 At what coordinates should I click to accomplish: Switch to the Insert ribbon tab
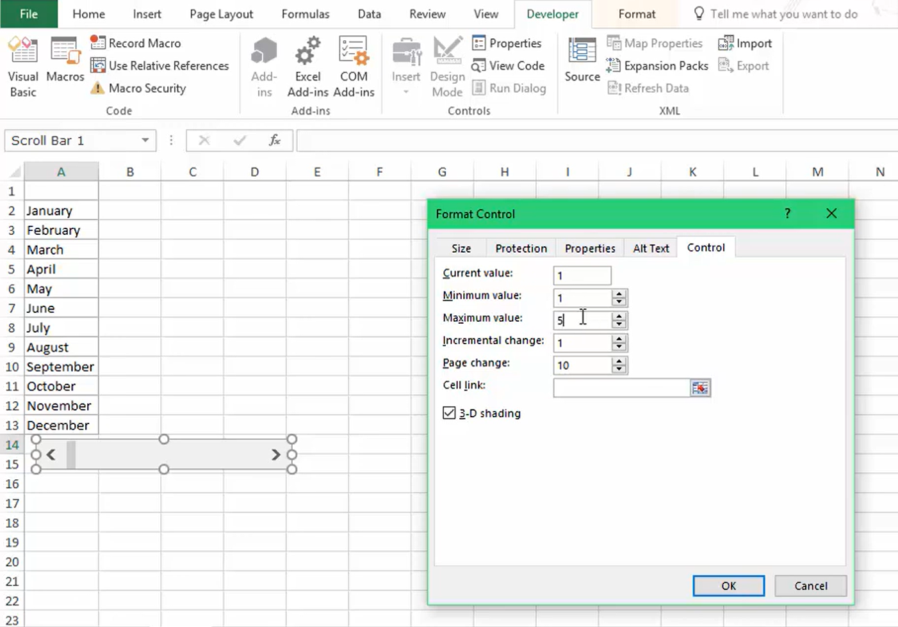click(147, 13)
